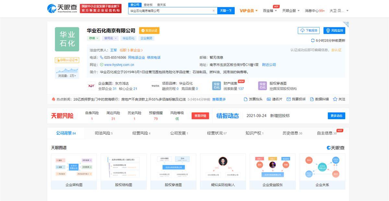Screen dimensions: 389x201
Task: Open the 企业架构图 thumbnail
Action: (74, 171)
